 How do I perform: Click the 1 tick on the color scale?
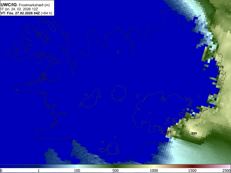pyautogui.click(x=39, y=171)
